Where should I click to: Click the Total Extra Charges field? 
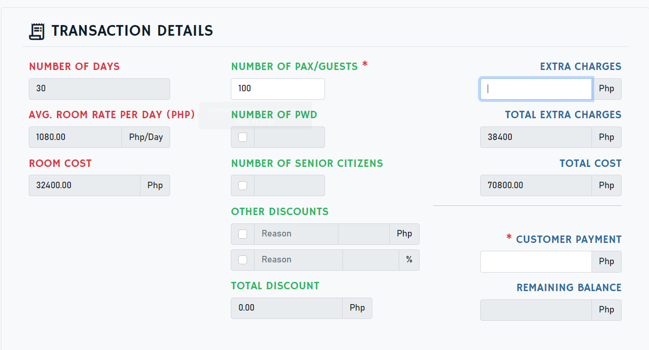(x=536, y=137)
